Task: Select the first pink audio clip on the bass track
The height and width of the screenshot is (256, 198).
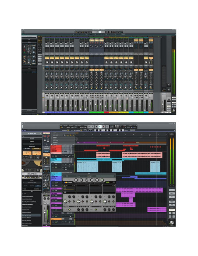Action: pyautogui.click(x=103, y=155)
